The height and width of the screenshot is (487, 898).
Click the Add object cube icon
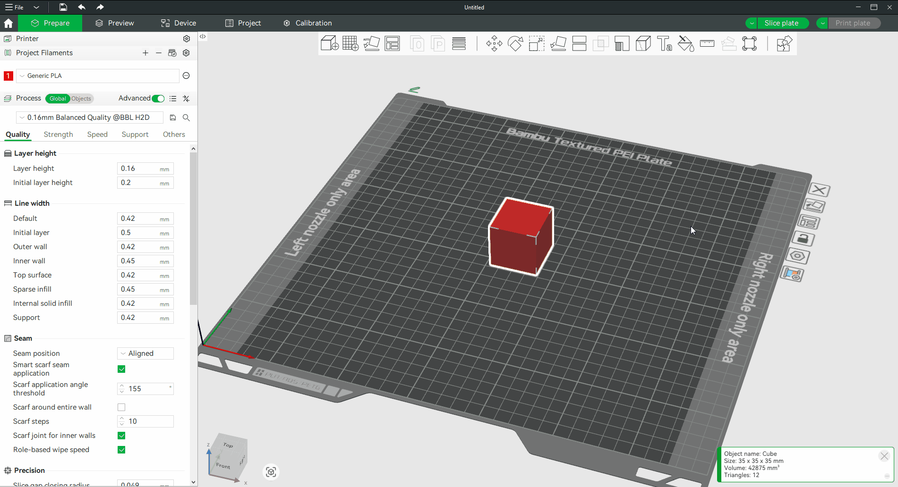coord(329,43)
